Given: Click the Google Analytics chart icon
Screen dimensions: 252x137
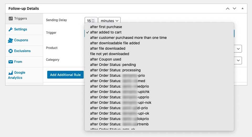Looking at the screenshot, I should coord(10,73).
